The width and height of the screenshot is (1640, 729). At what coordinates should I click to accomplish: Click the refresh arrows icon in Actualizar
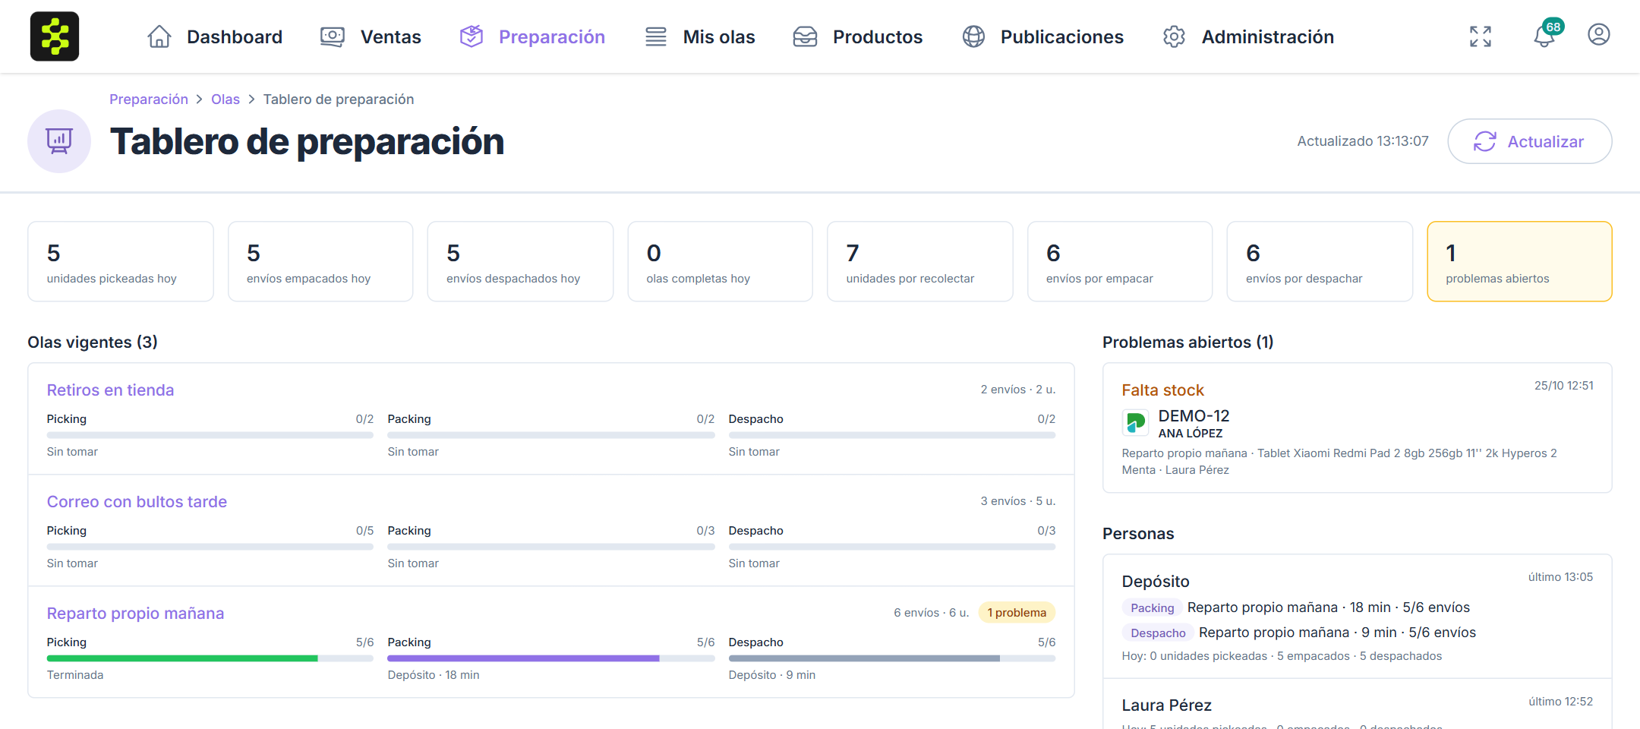pos(1485,141)
